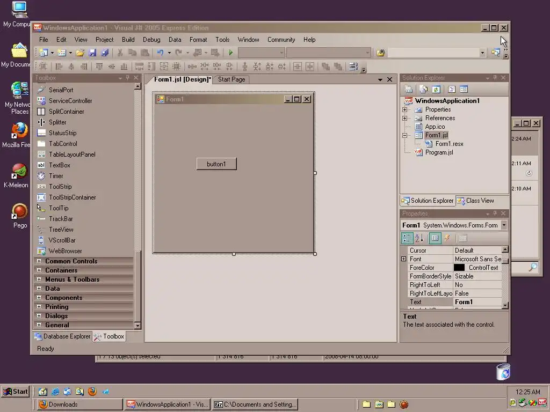This screenshot has height=412, width=550.
Task: Select the FormBorderStyle value Sizable
Action: point(477,276)
